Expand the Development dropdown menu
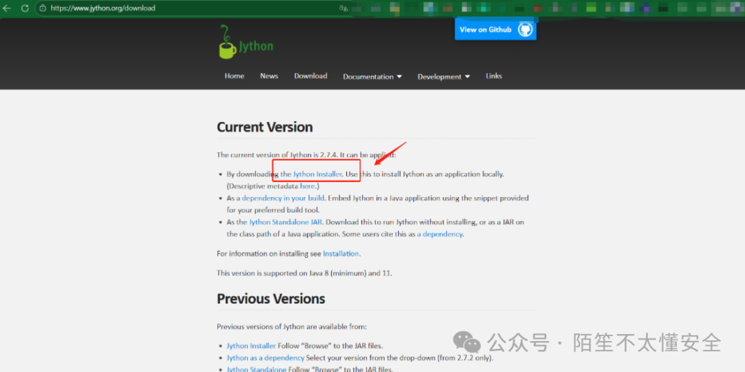The image size is (745, 372). pos(444,76)
